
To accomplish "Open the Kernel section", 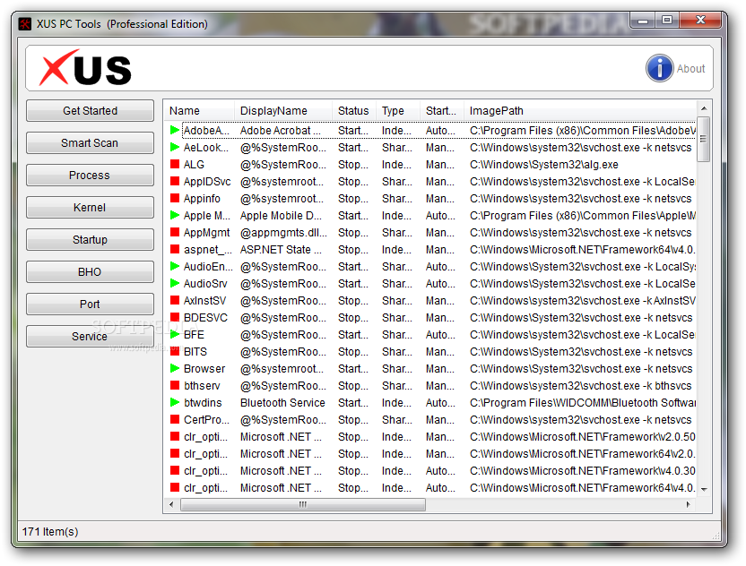I will click(90, 208).
